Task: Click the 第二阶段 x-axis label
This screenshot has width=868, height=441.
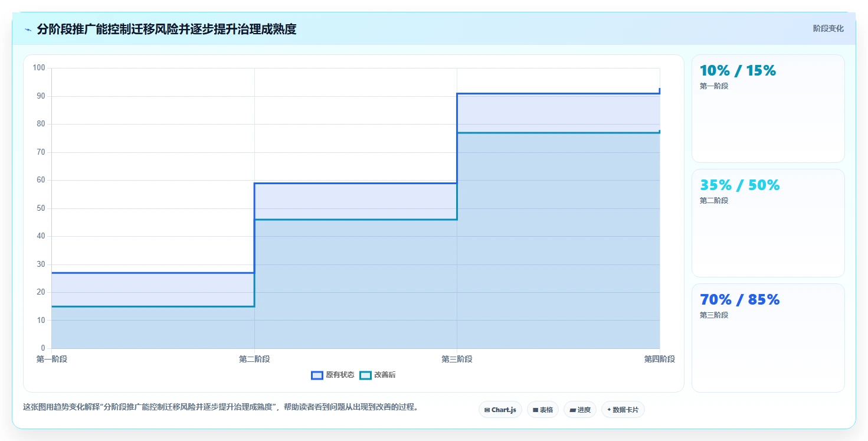Action: point(254,359)
